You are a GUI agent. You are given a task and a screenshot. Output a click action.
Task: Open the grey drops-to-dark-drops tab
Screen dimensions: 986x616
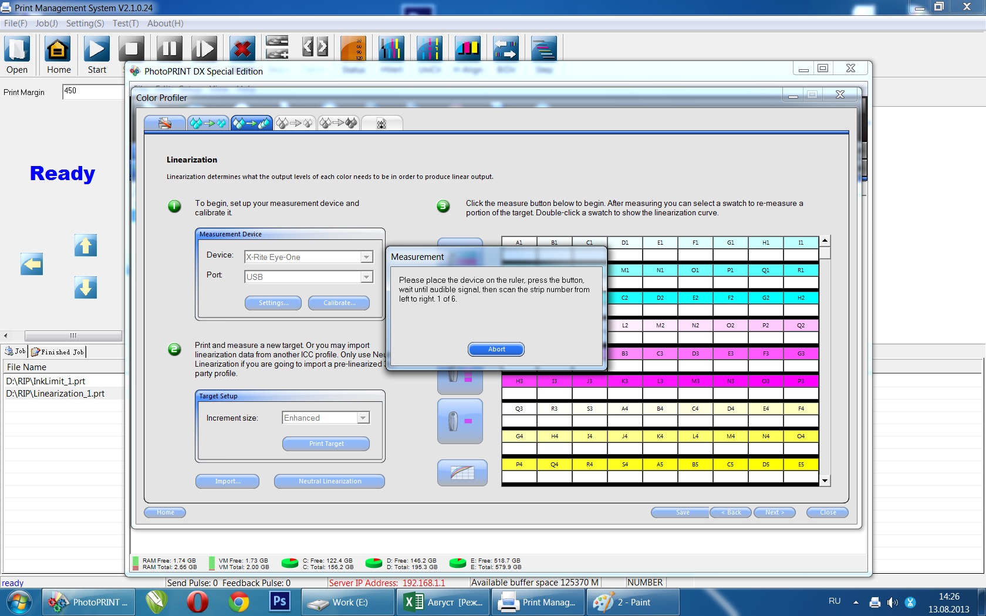tap(339, 123)
